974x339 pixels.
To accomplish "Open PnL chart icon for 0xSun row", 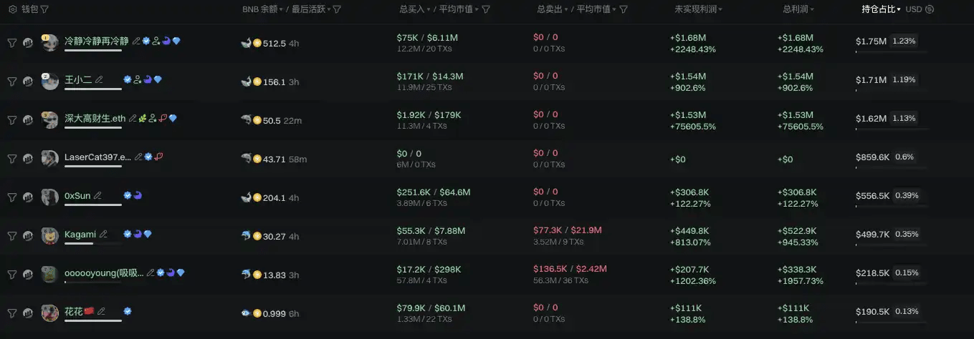I will coord(28,197).
